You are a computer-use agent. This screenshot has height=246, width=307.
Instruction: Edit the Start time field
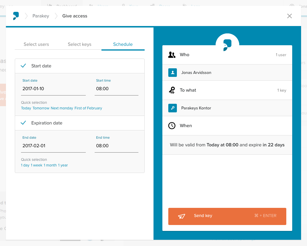(117, 89)
